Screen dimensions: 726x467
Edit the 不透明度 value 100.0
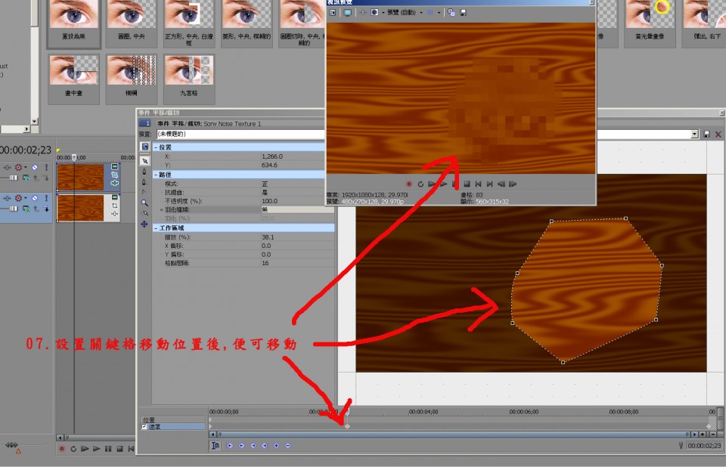[269, 201]
